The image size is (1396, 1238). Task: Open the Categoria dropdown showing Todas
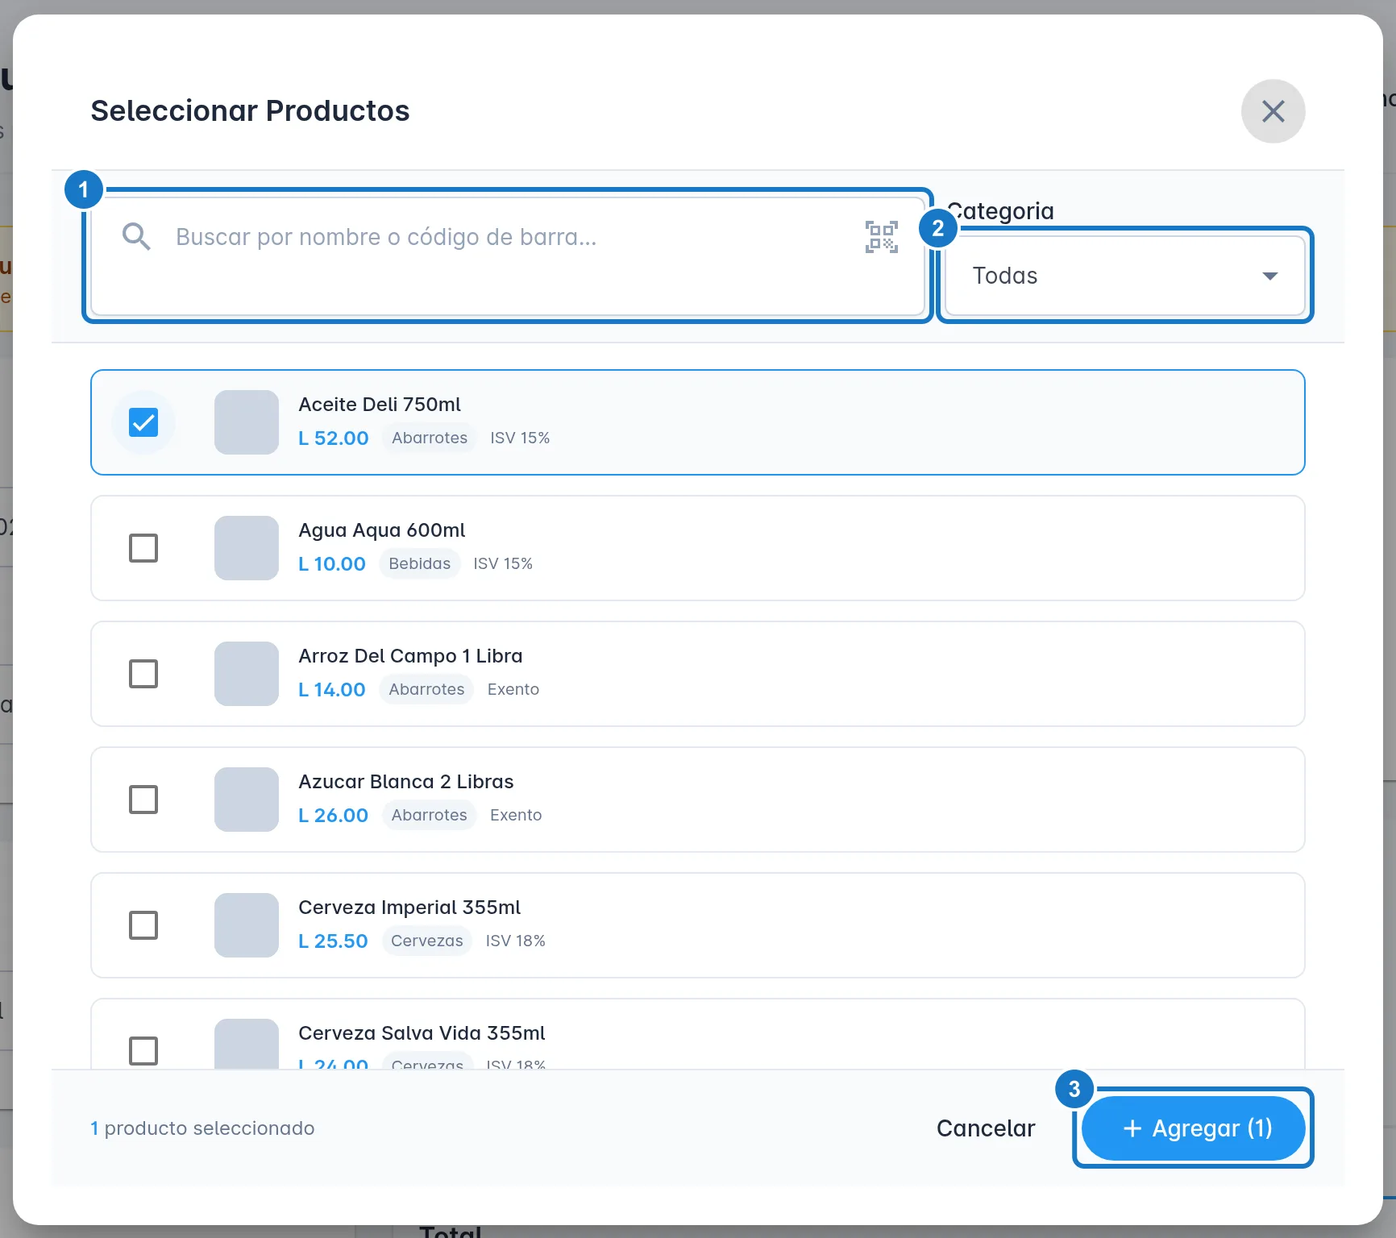point(1125,276)
